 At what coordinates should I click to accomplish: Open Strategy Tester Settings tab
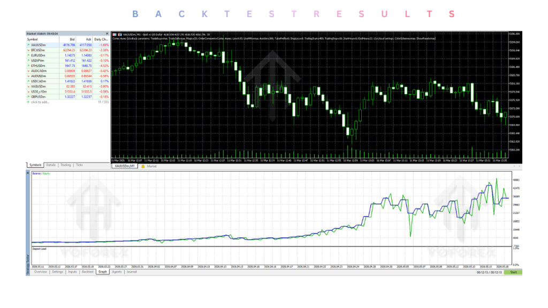point(57,272)
